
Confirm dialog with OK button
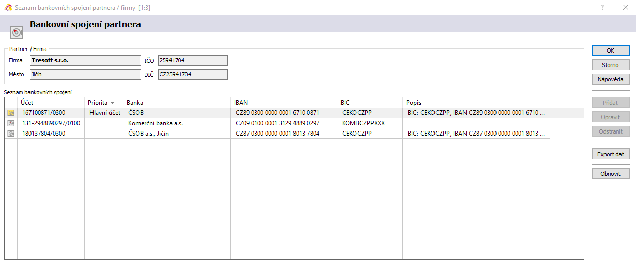coord(611,51)
